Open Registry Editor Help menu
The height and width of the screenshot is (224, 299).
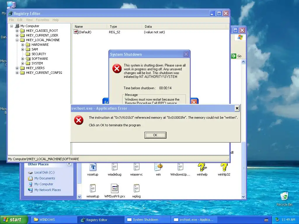pyautogui.click(x=56, y=20)
